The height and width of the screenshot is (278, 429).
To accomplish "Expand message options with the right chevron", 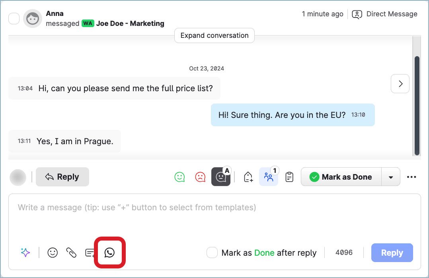I will tap(400, 84).
